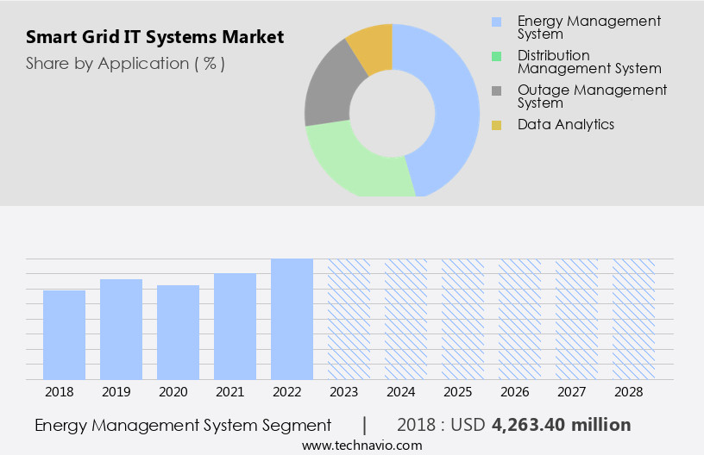Select the blue segment of the donut chart
The image size is (704, 455).
tap(454, 103)
